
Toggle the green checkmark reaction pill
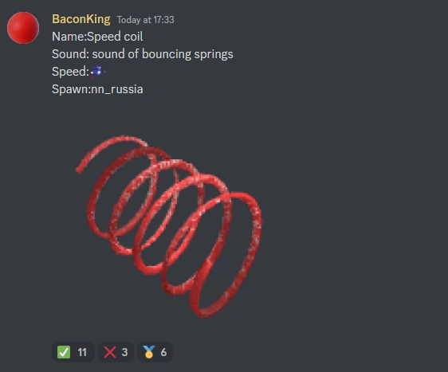[73, 352]
